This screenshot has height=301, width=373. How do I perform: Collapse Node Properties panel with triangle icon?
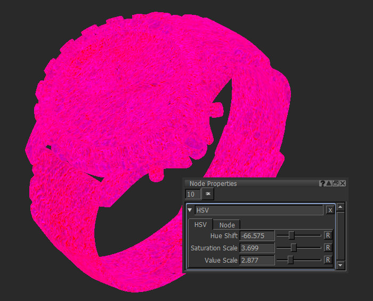tap(329, 183)
